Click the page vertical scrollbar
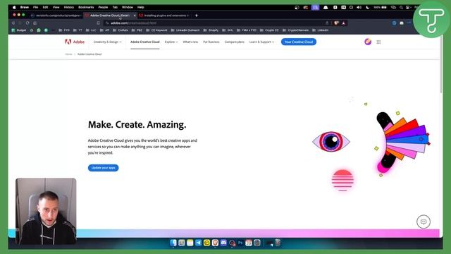 point(441,65)
